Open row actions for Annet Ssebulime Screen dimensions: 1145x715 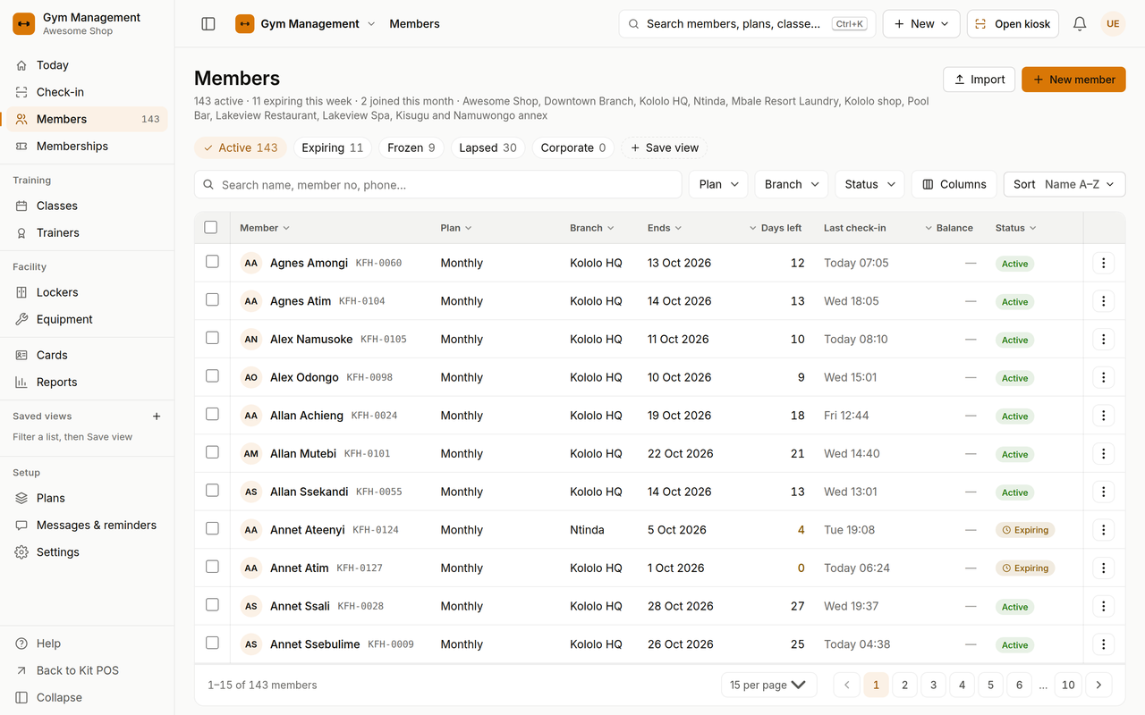pyautogui.click(x=1103, y=644)
